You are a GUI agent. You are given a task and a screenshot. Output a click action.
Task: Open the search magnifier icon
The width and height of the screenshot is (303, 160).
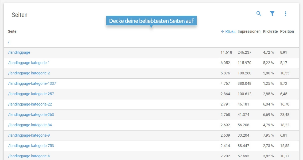pyautogui.click(x=259, y=14)
